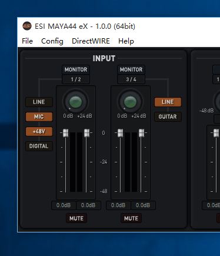The width and height of the screenshot is (220, 256).
Task: Select MIC input source
Action: tap(39, 117)
